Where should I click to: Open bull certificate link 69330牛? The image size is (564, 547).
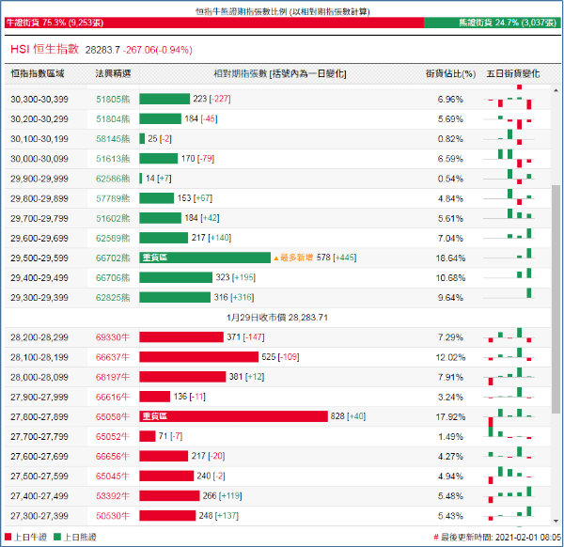click(113, 337)
